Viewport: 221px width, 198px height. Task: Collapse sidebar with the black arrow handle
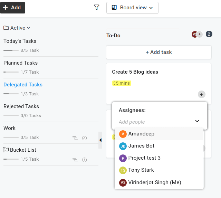100,140
